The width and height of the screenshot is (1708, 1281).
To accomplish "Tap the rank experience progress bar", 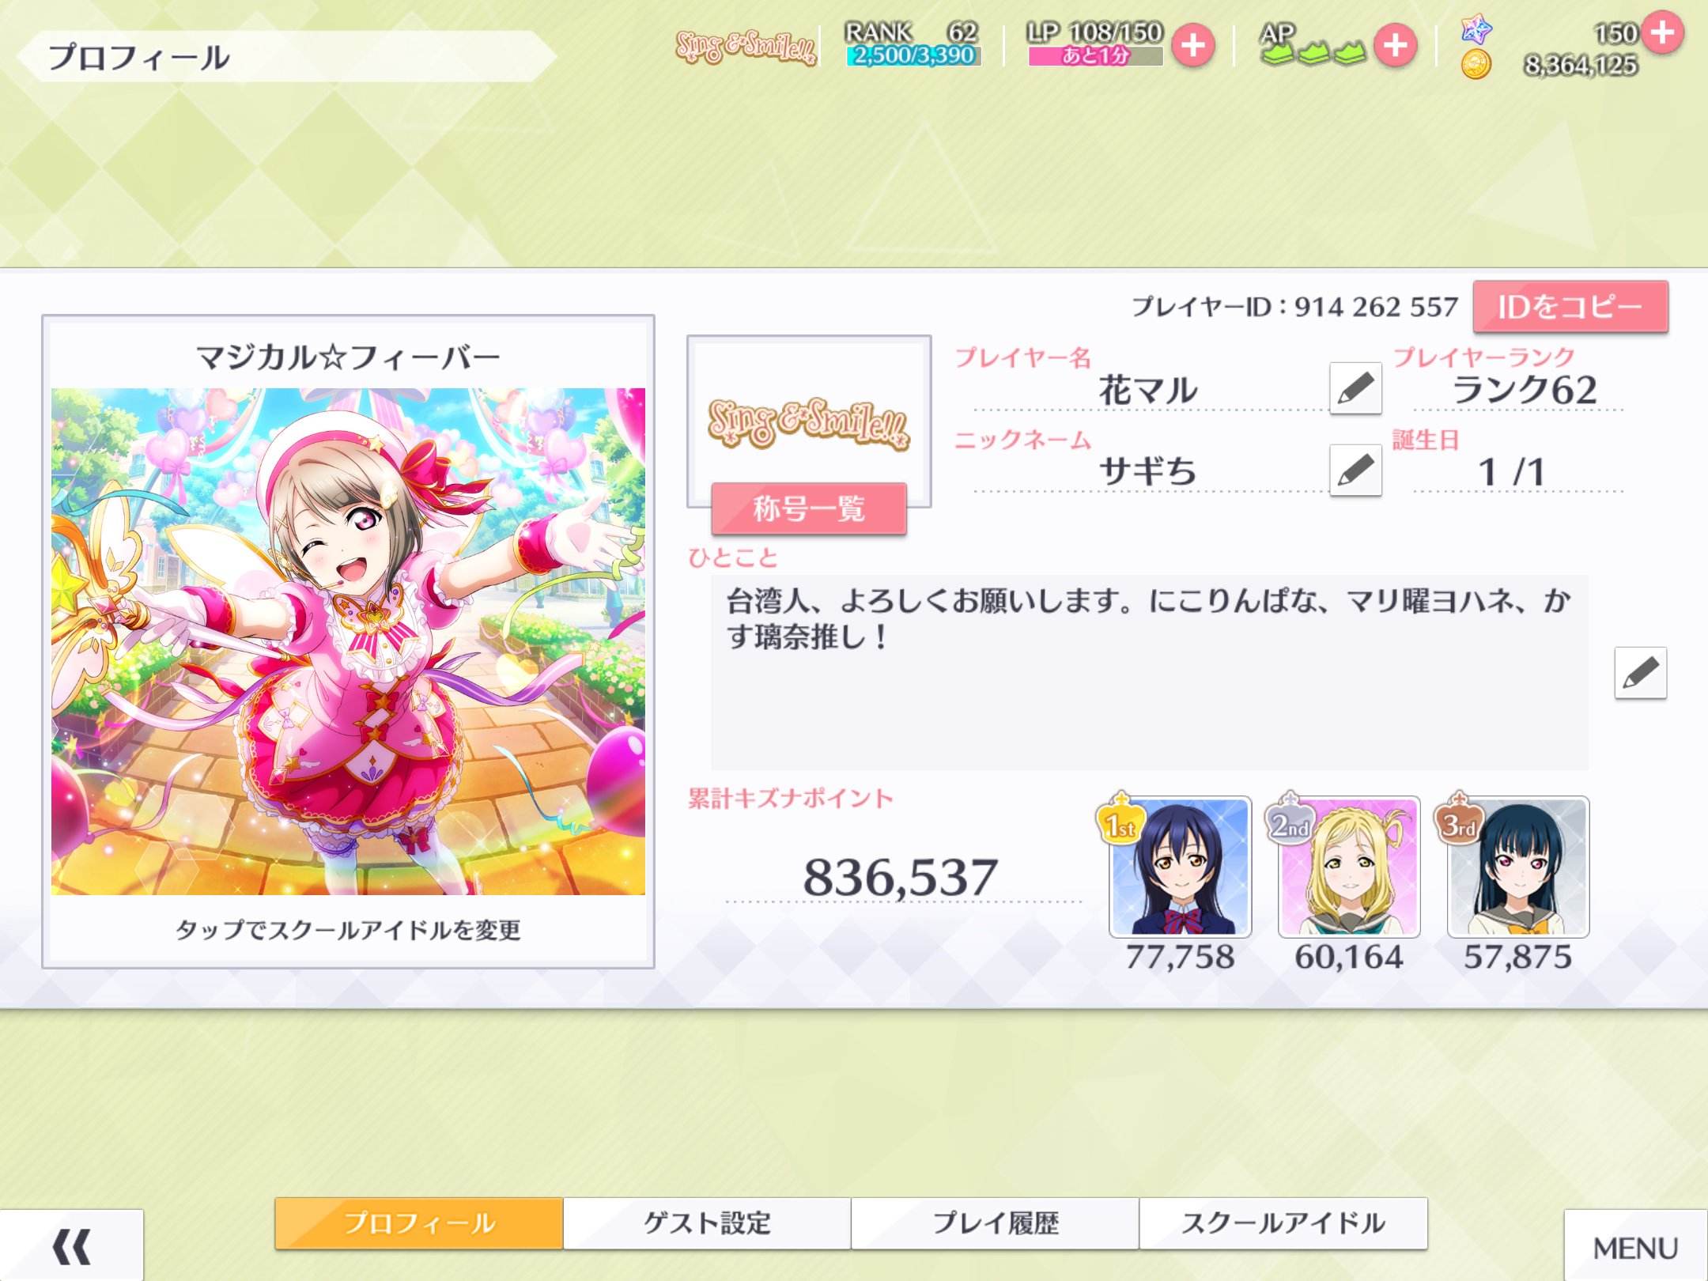I will (913, 55).
